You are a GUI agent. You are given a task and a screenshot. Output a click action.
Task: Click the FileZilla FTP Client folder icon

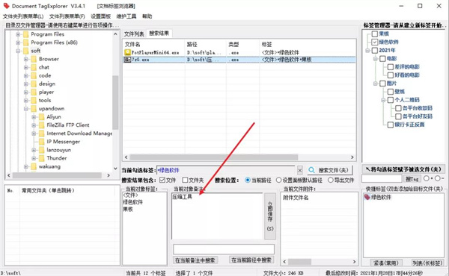(x=42, y=125)
